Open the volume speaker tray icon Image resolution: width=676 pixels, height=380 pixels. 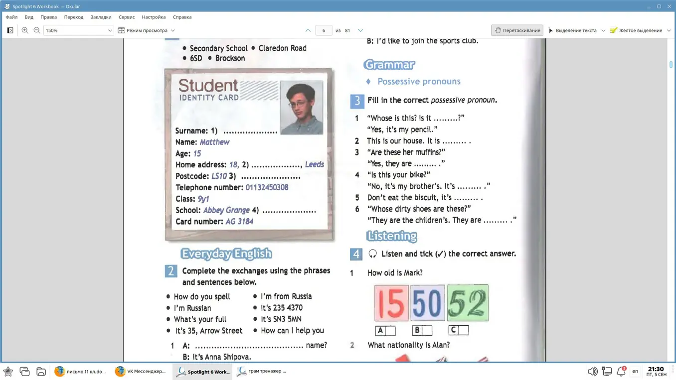(x=592, y=371)
